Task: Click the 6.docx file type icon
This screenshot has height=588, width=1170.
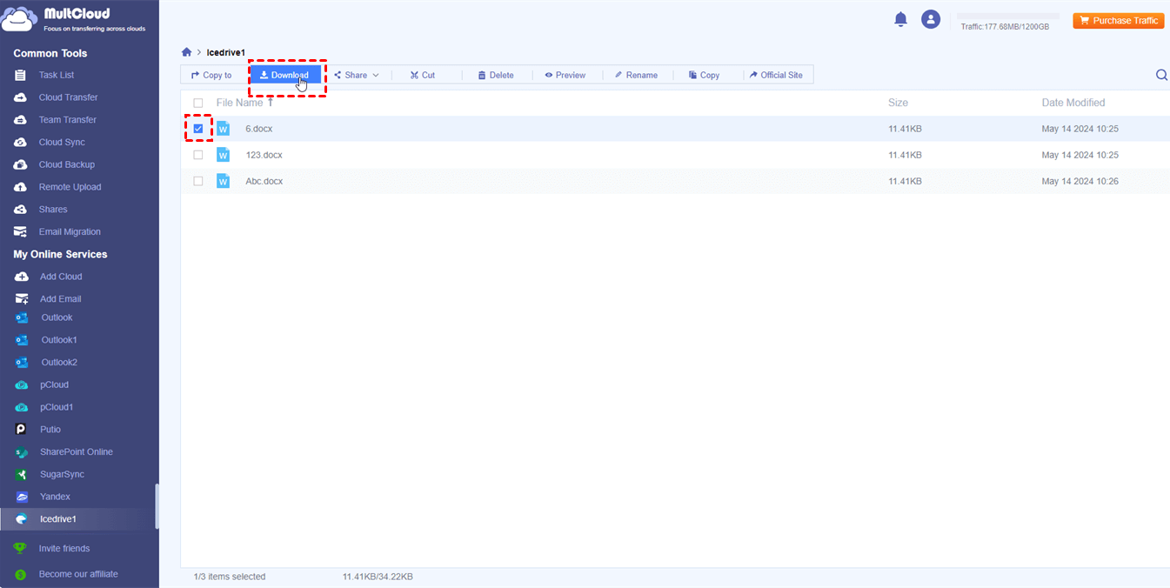Action: 223,129
